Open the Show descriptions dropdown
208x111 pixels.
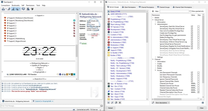click(162, 103)
